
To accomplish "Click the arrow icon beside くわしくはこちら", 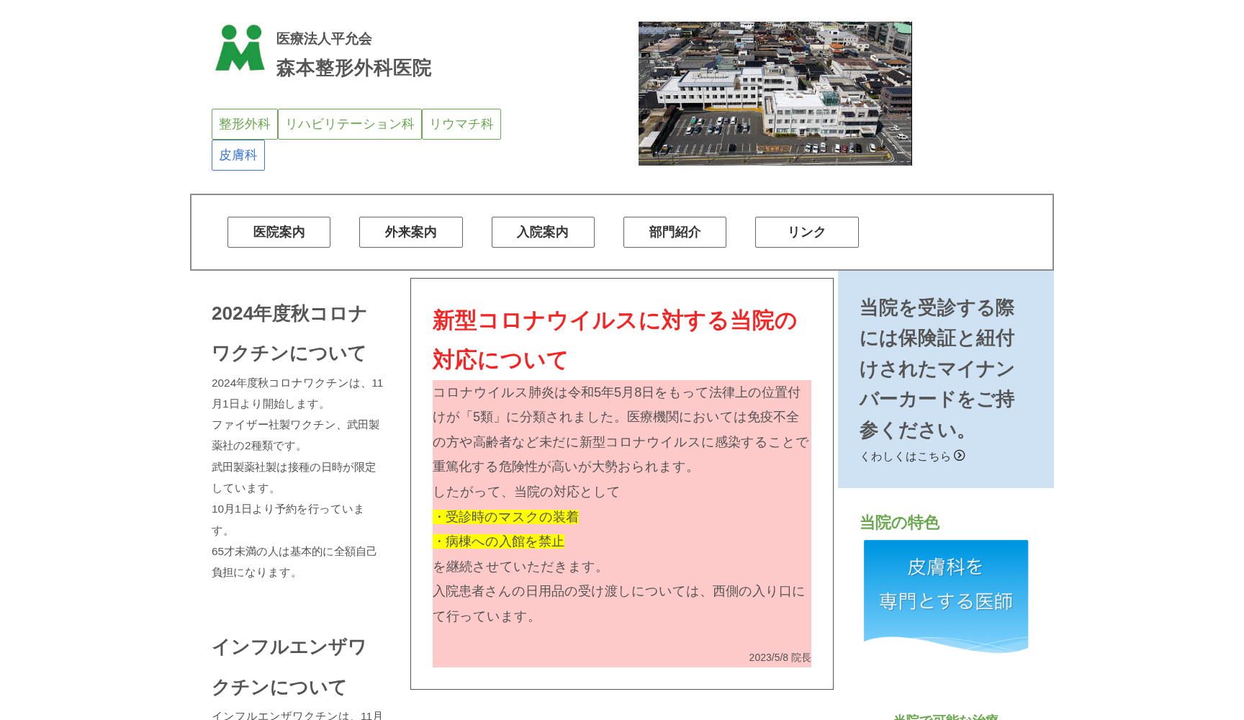I will point(960,456).
